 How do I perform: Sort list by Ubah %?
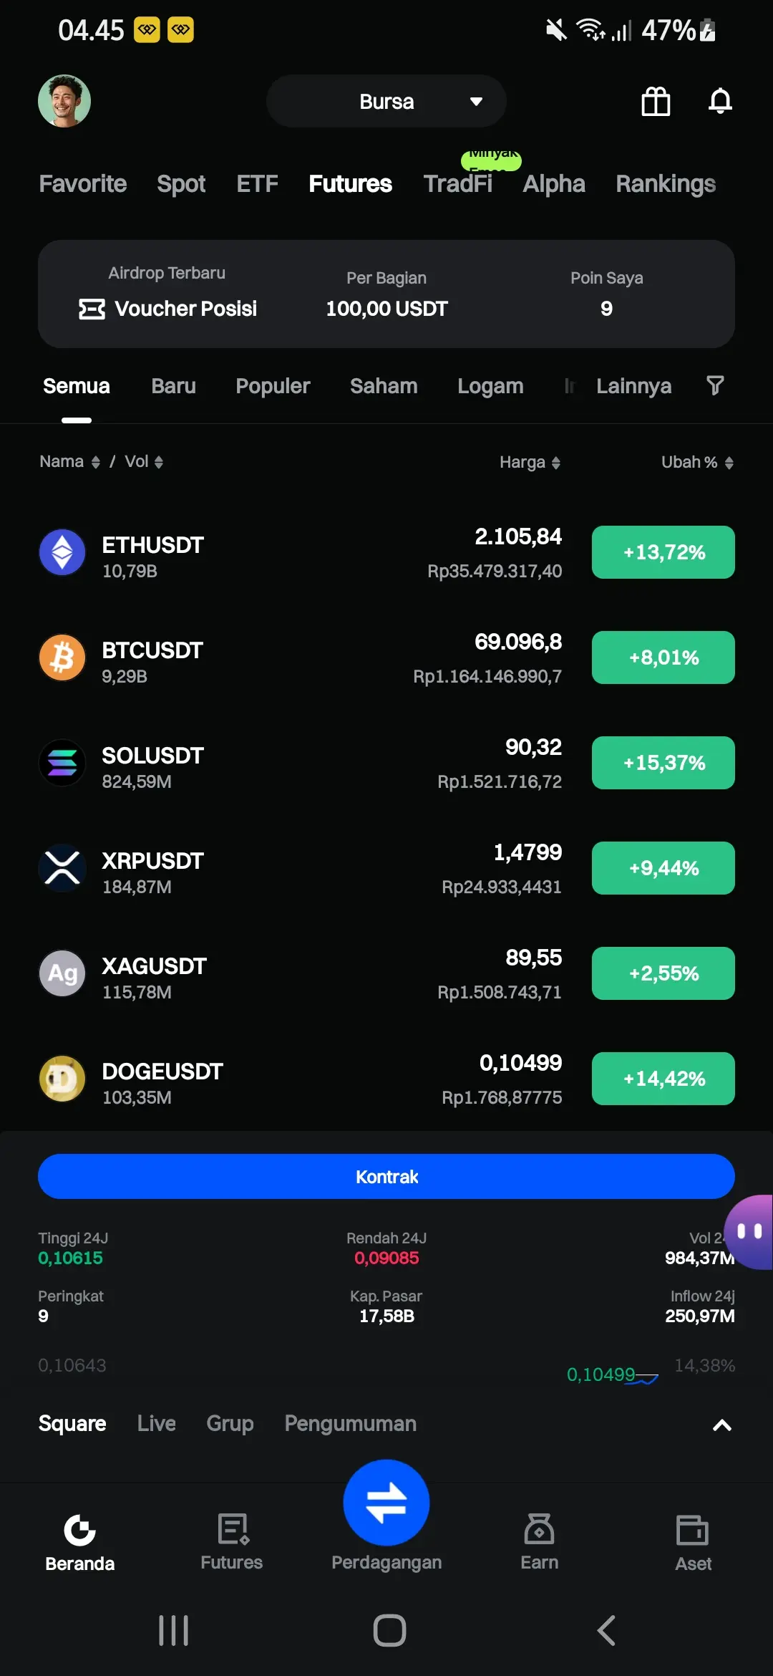point(697,462)
